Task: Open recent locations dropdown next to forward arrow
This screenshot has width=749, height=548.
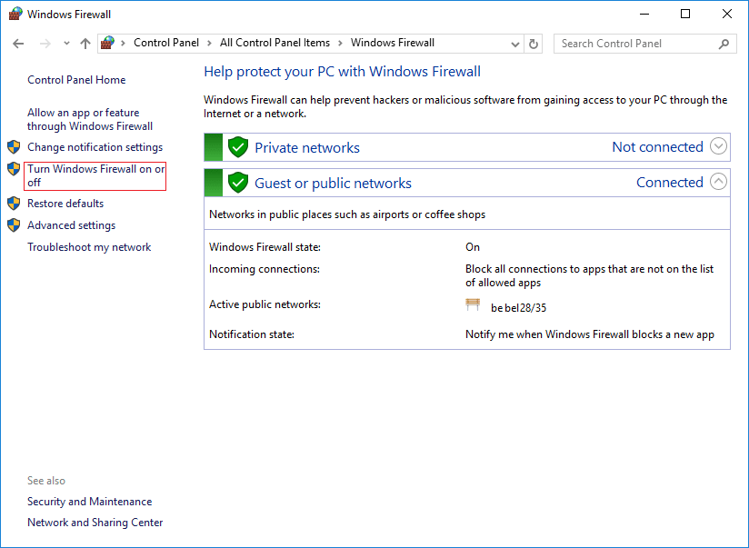Action: click(65, 44)
